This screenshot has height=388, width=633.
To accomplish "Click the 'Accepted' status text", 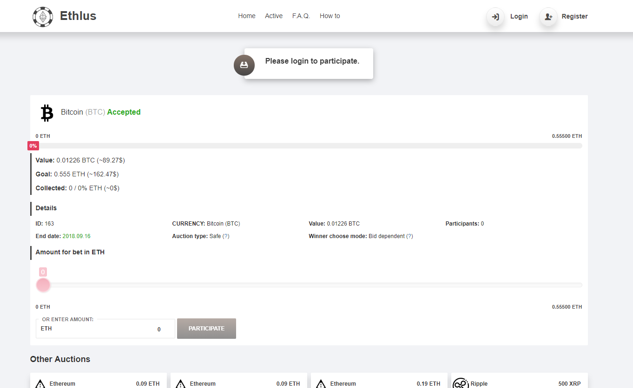I will click(124, 112).
